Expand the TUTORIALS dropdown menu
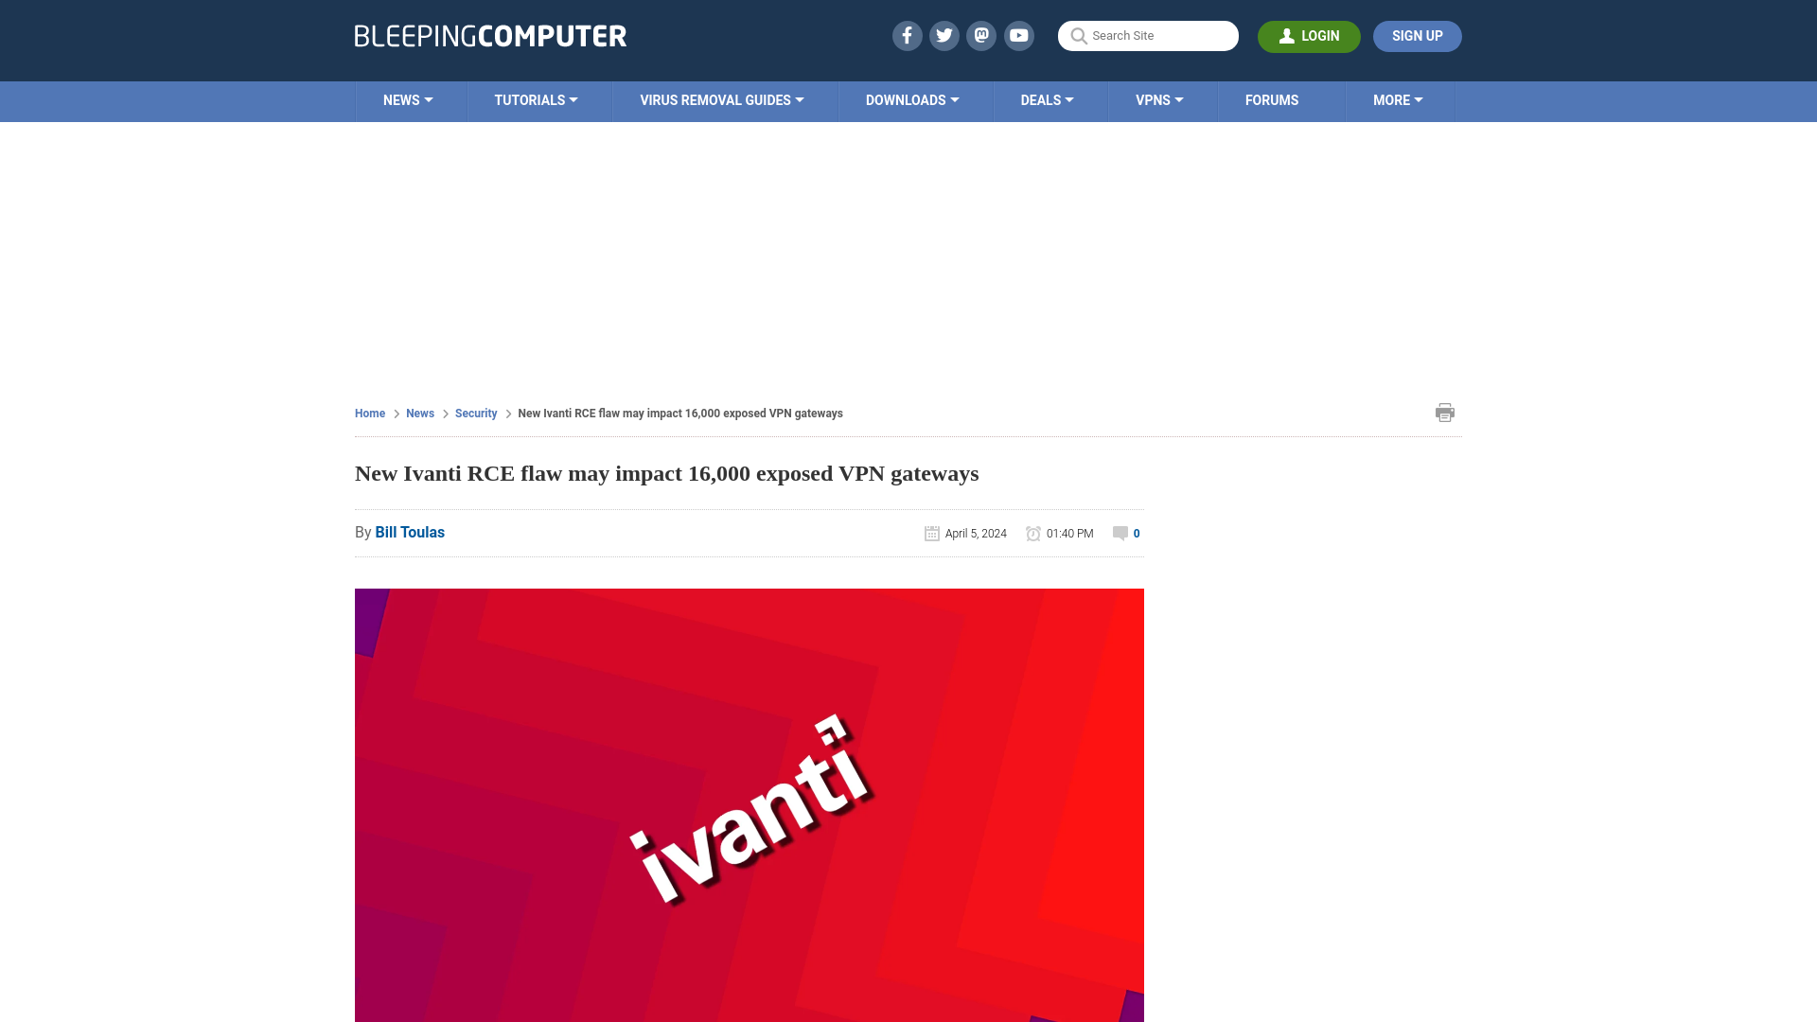The width and height of the screenshot is (1817, 1022). (536, 99)
